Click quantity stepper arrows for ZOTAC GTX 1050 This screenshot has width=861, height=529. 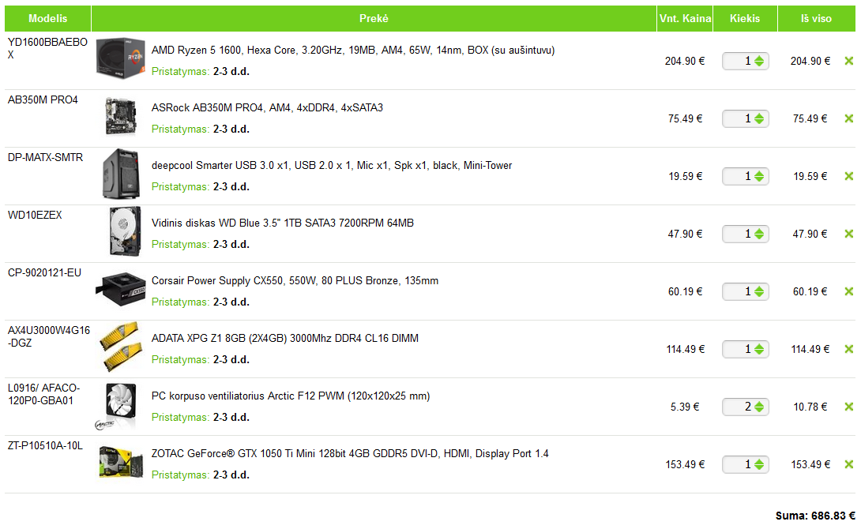[x=759, y=464]
